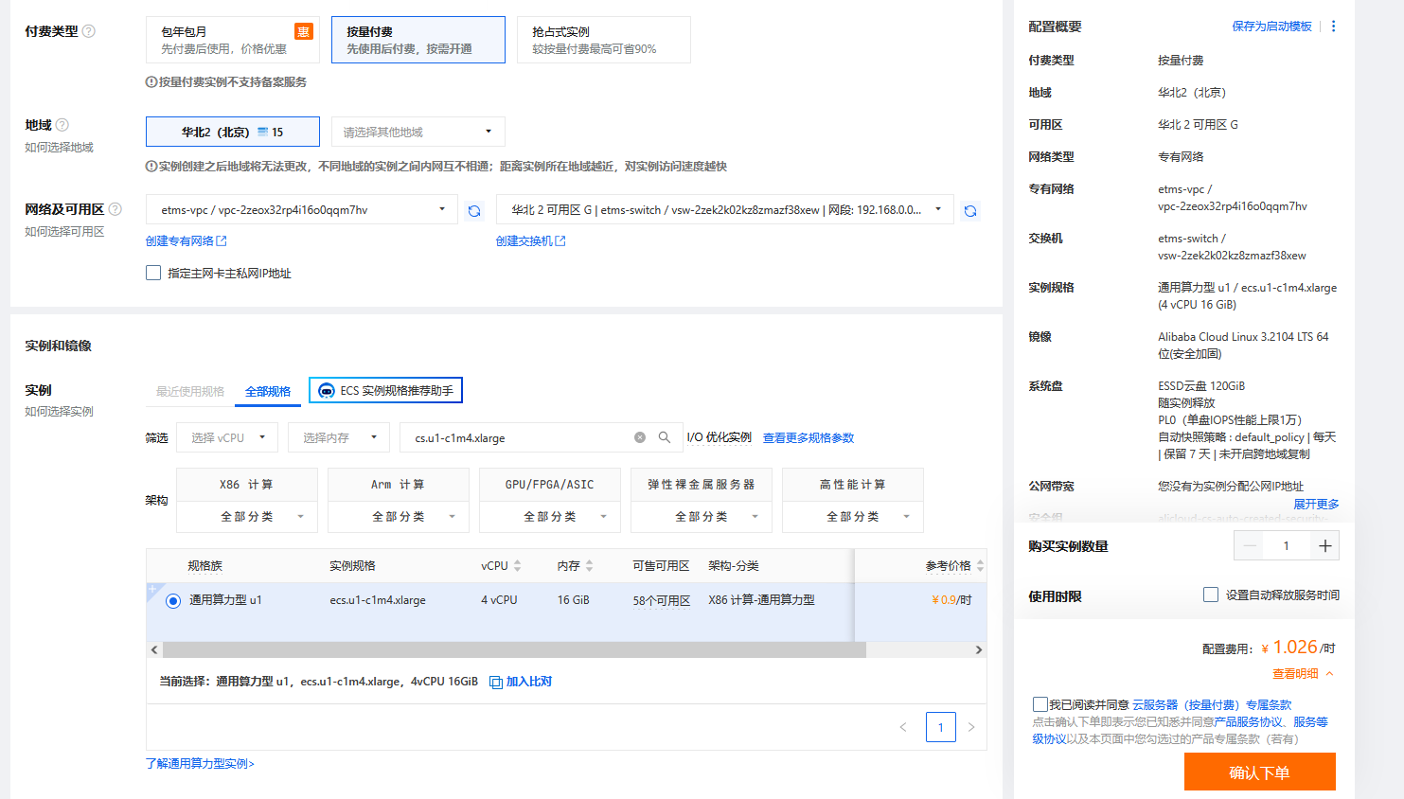Agree to the 云服务器 terms checkbox
Viewport: 1404px width, 799px height.
1040,704
